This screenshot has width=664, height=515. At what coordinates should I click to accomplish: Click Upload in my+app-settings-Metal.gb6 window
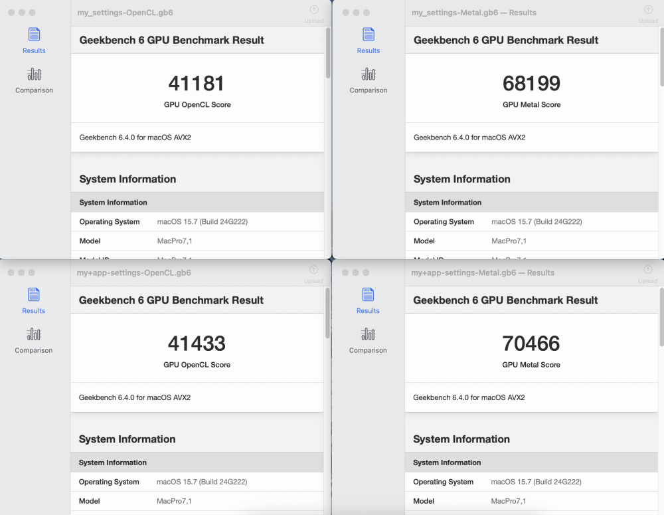648,274
